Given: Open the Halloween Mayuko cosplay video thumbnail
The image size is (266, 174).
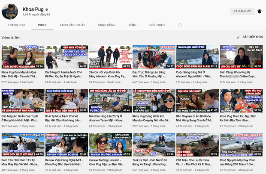Looking at the screenshot, I should click(154, 101).
